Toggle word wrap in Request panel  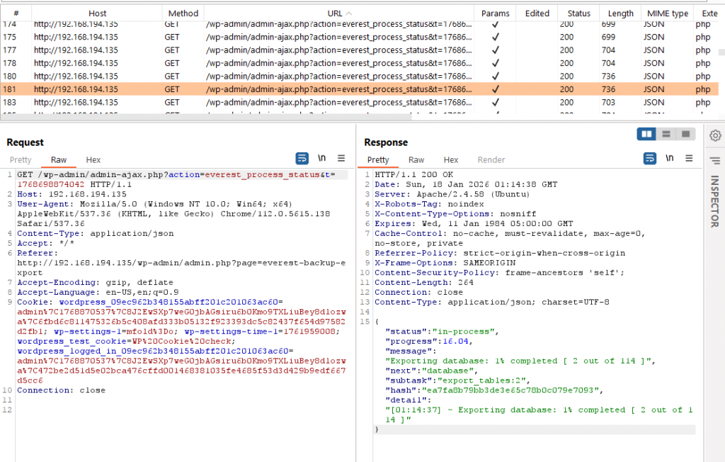[302, 159]
